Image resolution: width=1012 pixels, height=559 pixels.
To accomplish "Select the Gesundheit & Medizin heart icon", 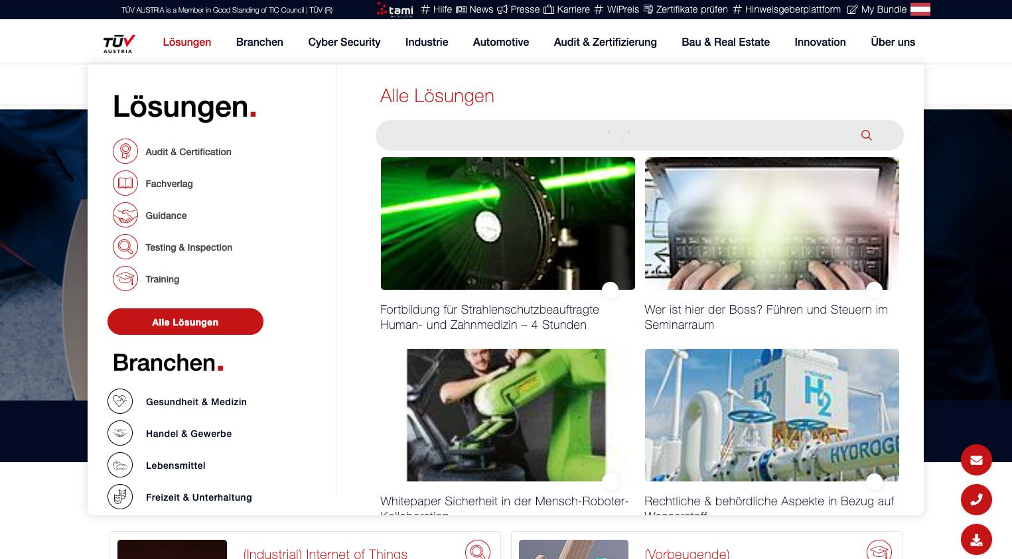I will (120, 401).
